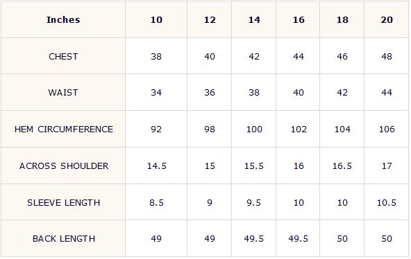Select the size 10 column header

tap(156, 20)
